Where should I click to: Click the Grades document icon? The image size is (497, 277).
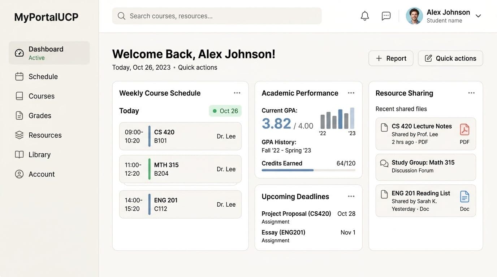(19, 115)
